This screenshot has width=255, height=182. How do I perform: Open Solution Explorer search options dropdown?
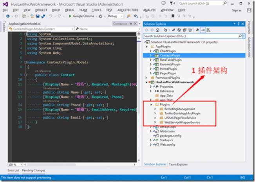[x=244, y=36]
